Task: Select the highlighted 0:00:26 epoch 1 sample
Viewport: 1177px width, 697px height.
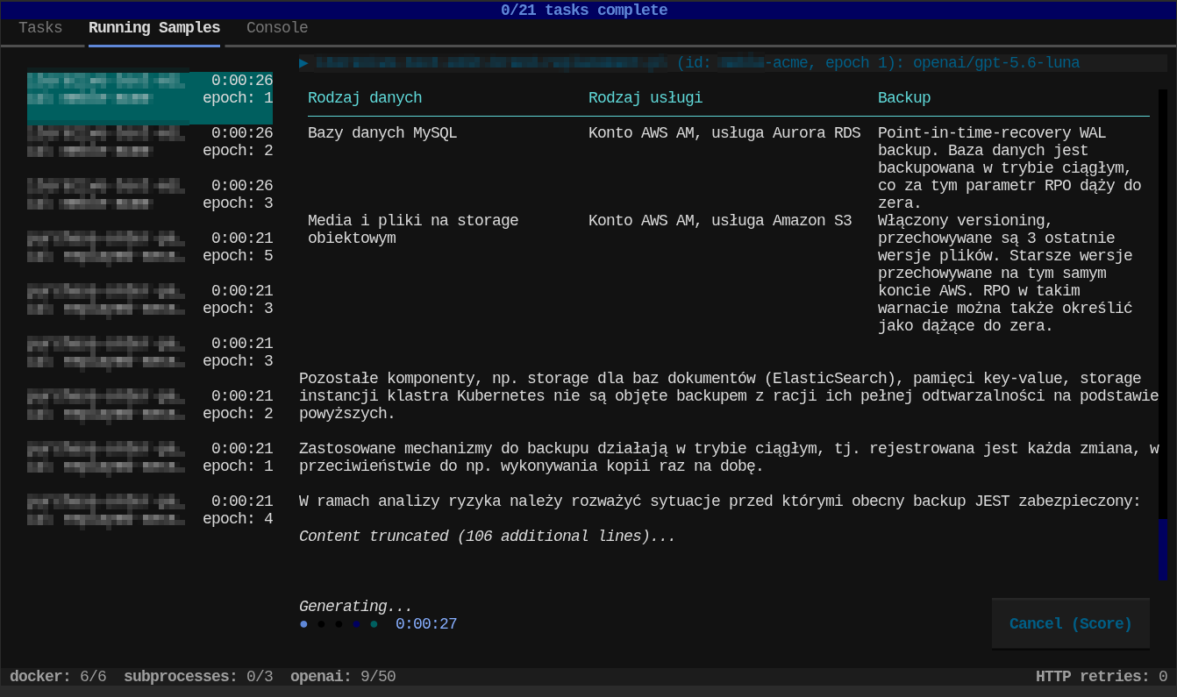Action: [150, 98]
